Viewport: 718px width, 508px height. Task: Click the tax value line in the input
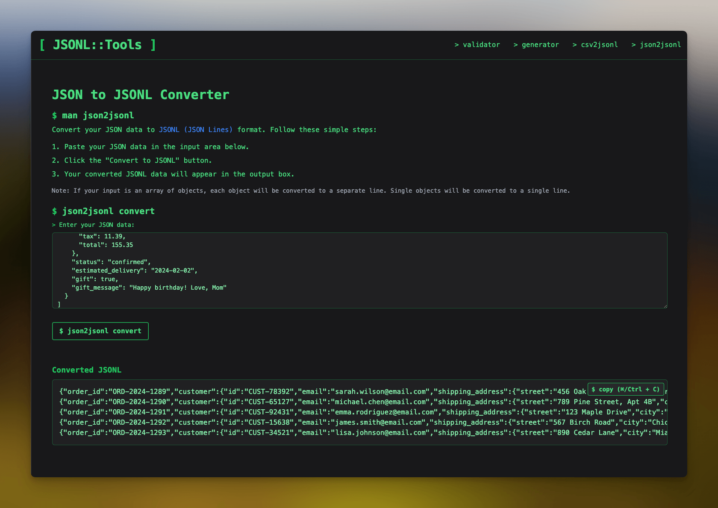coord(102,236)
